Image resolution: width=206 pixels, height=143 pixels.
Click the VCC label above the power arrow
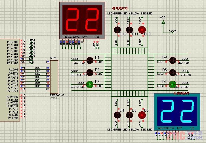pyautogui.click(x=163, y=18)
